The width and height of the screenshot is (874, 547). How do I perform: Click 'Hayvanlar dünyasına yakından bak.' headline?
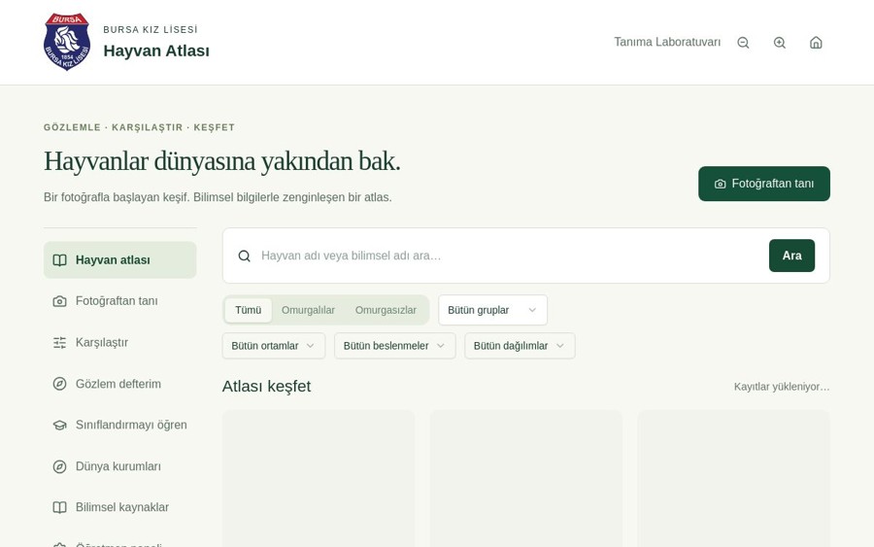coord(222,161)
